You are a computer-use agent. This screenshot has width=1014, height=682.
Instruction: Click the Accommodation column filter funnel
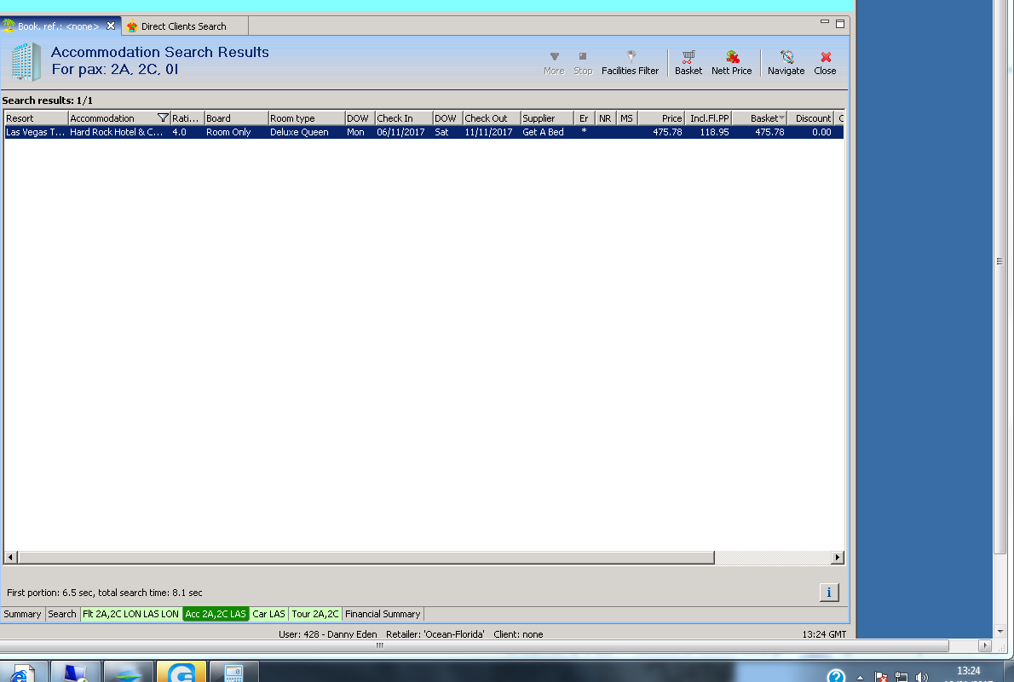coord(163,117)
